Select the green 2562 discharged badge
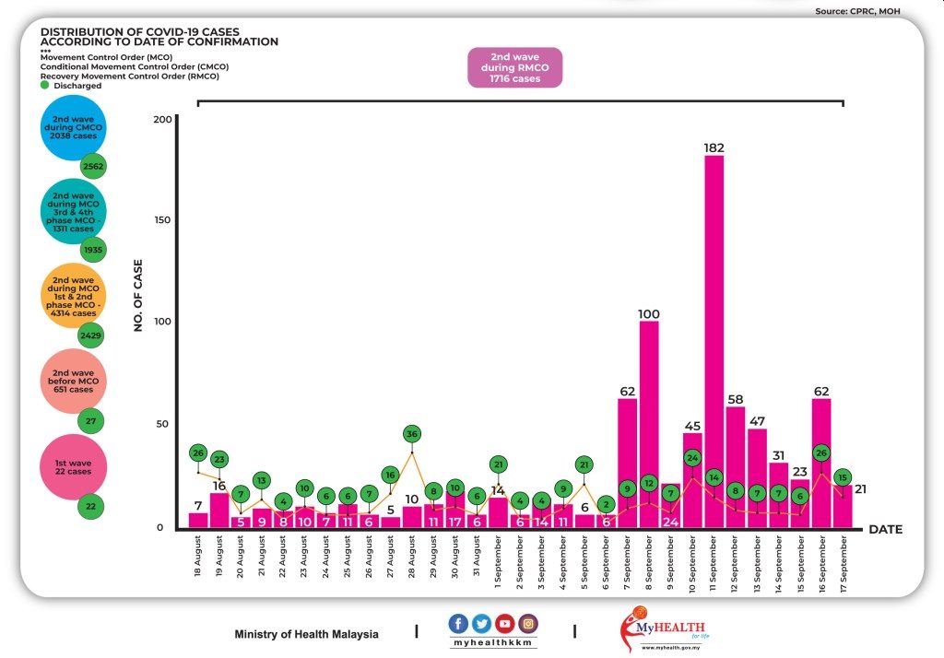Screen dimensions: 944x658 coord(92,167)
